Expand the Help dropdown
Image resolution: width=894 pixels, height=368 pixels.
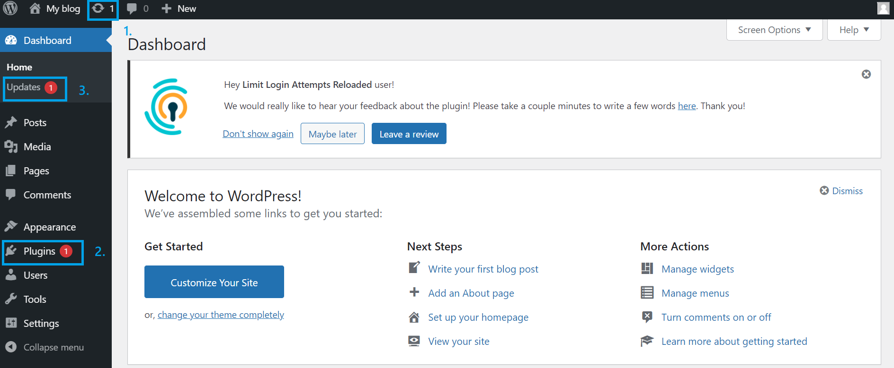click(854, 30)
